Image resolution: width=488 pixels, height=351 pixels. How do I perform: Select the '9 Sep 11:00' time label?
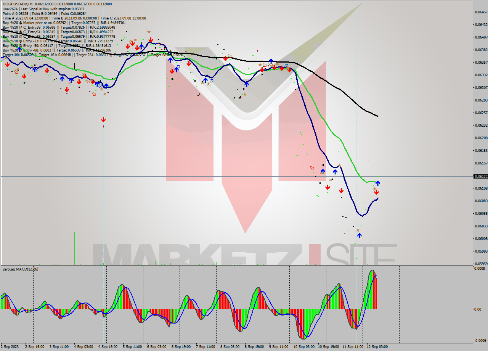(279, 346)
